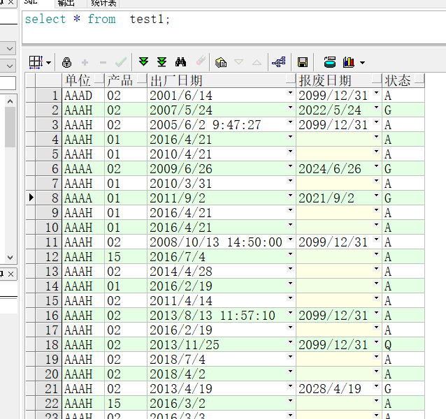446x419 pixels.
Task: Click the save floppy disk icon
Action: (303, 62)
